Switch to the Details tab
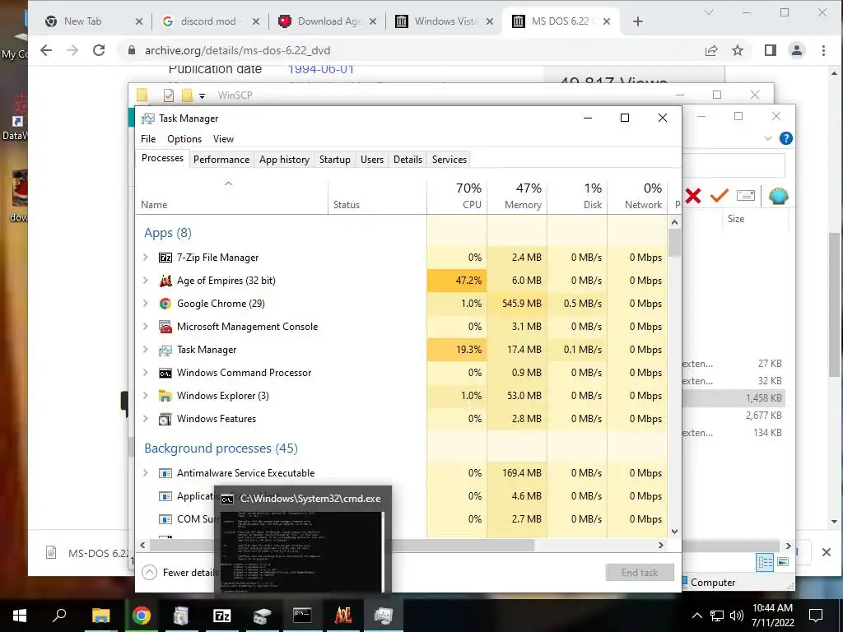 coord(408,160)
